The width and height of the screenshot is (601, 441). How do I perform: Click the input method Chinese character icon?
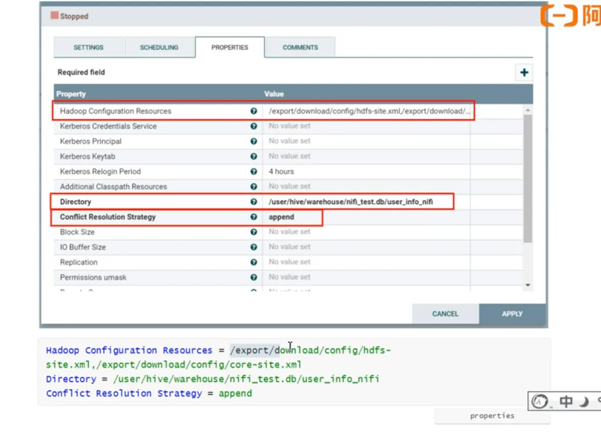(x=566, y=401)
